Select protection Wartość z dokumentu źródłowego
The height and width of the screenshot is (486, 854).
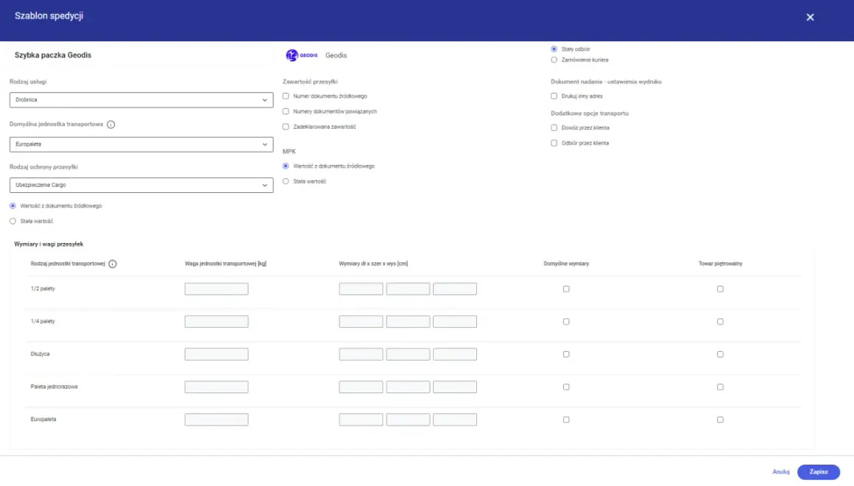click(x=13, y=206)
